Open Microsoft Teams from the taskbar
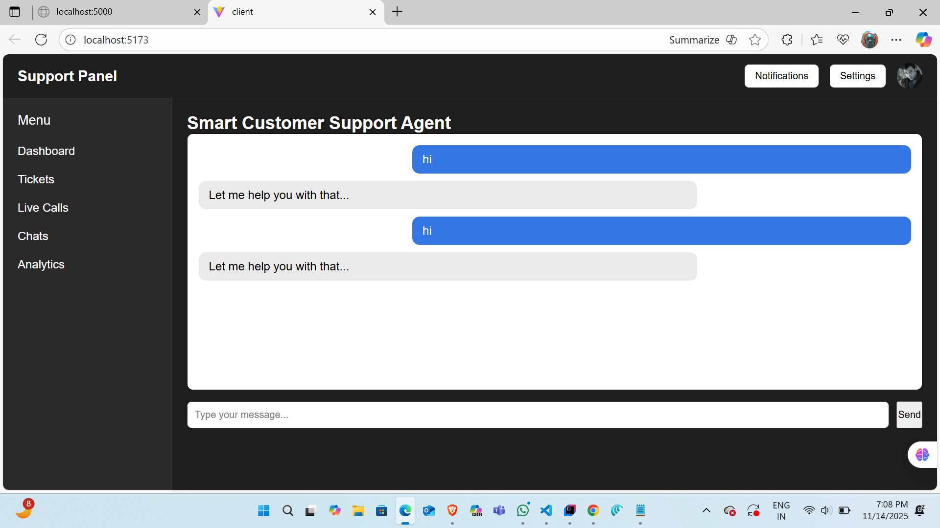Screen dimensions: 940x528 click(x=499, y=510)
